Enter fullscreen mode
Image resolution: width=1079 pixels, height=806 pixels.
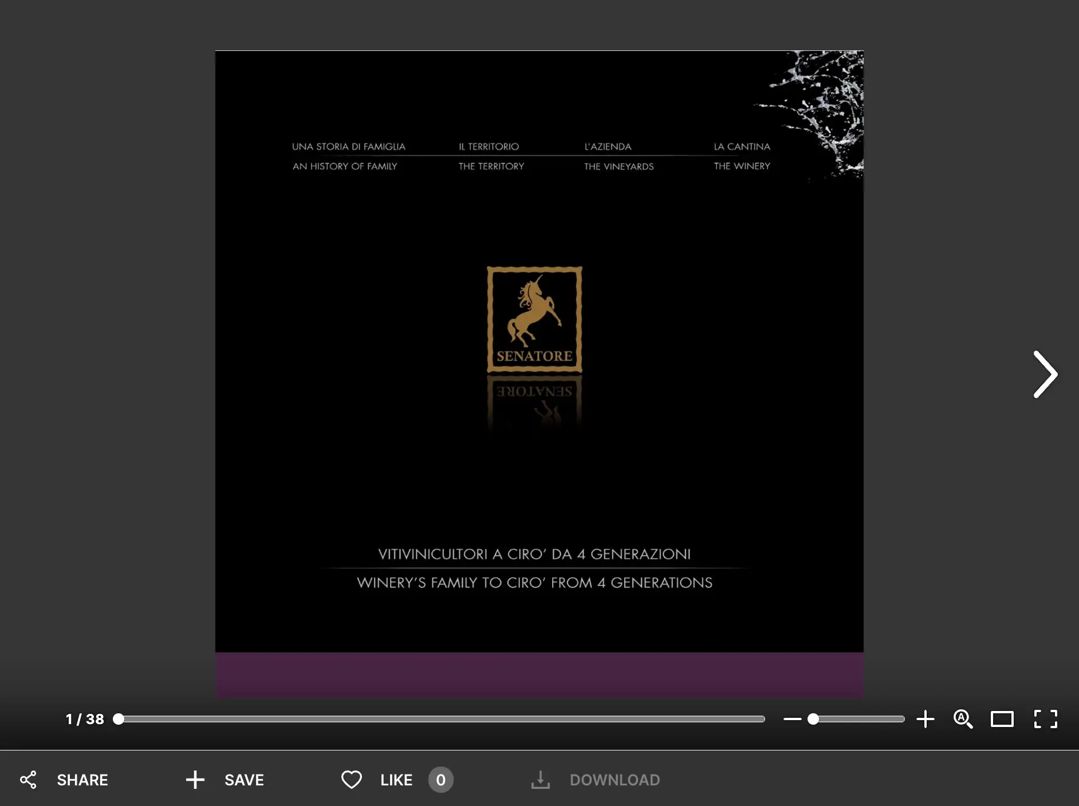coord(1045,719)
